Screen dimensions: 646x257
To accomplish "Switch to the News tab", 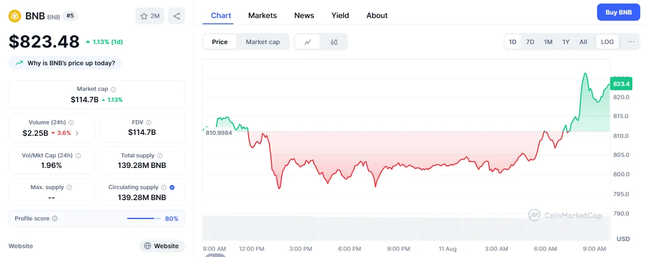I will 304,15.
